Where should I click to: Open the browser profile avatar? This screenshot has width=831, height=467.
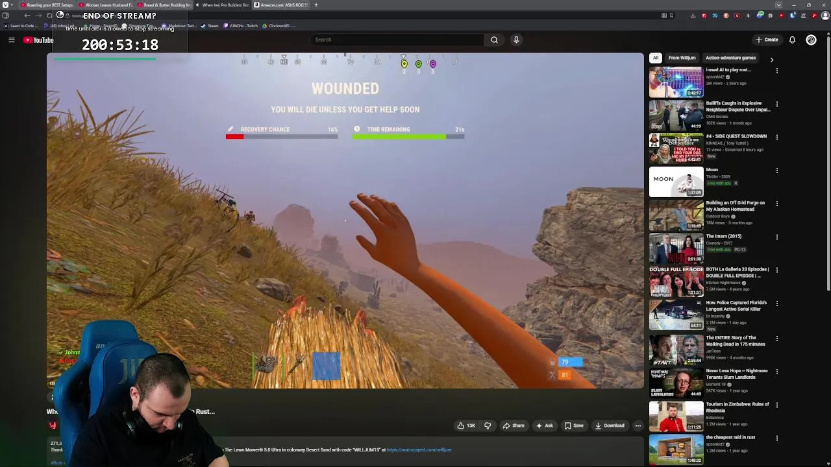pyautogui.click(x=825, y=16)
